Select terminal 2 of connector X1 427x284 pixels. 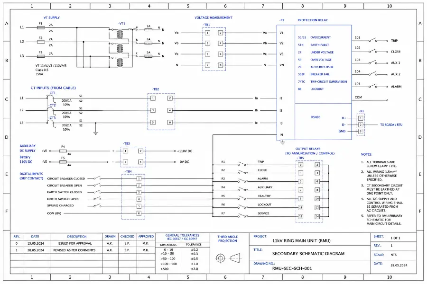tap(361, 125)
